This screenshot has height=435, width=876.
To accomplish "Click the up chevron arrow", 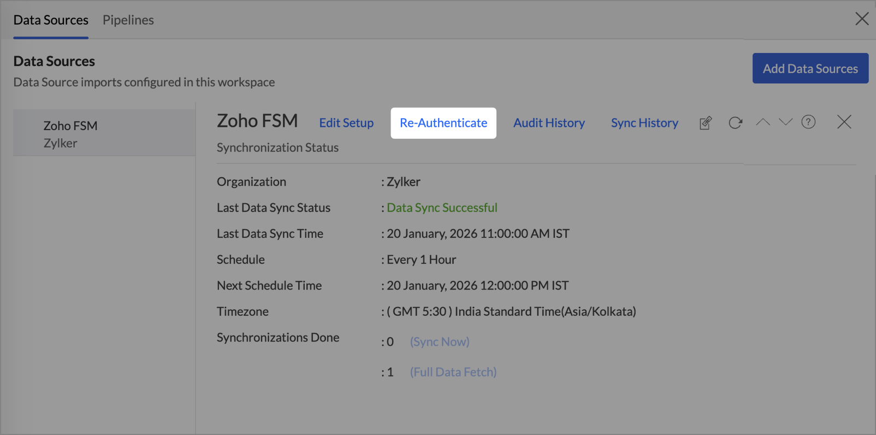I will pos(763,122).
